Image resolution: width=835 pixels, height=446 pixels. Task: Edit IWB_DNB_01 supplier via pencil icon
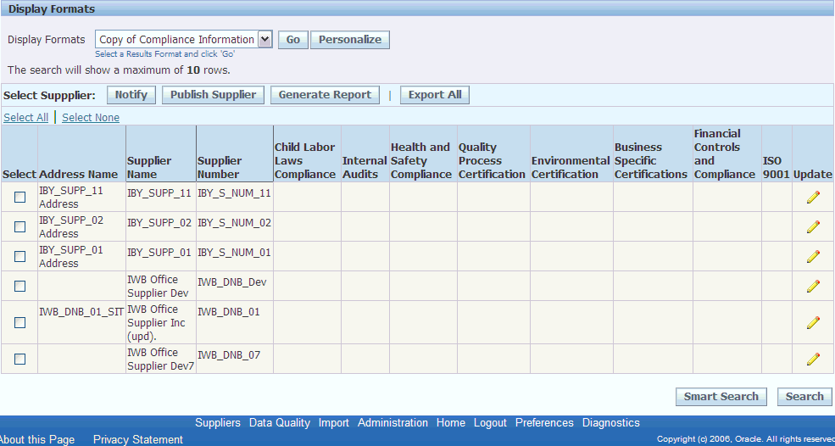point(813,322)
